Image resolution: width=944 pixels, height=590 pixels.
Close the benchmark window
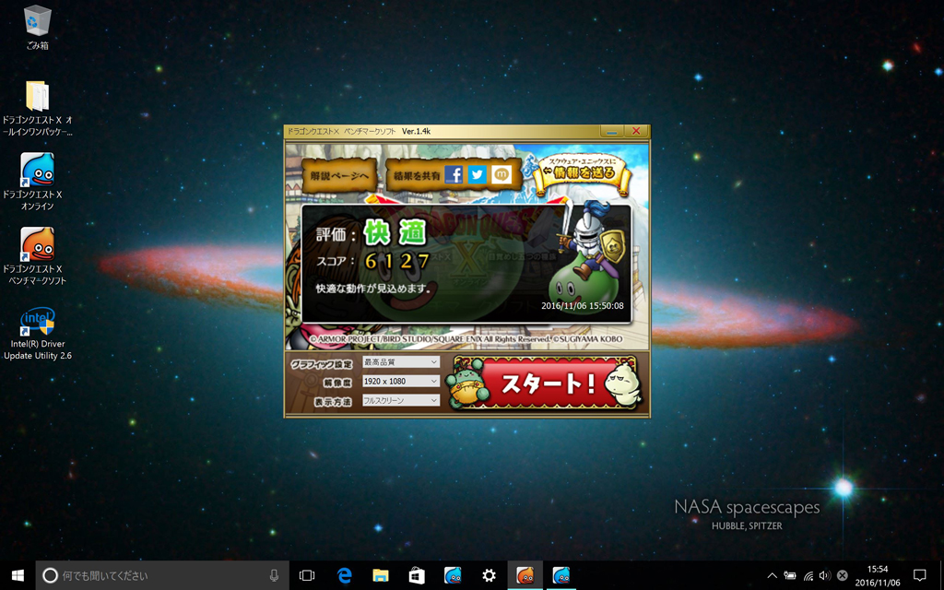tap(636, 131)
